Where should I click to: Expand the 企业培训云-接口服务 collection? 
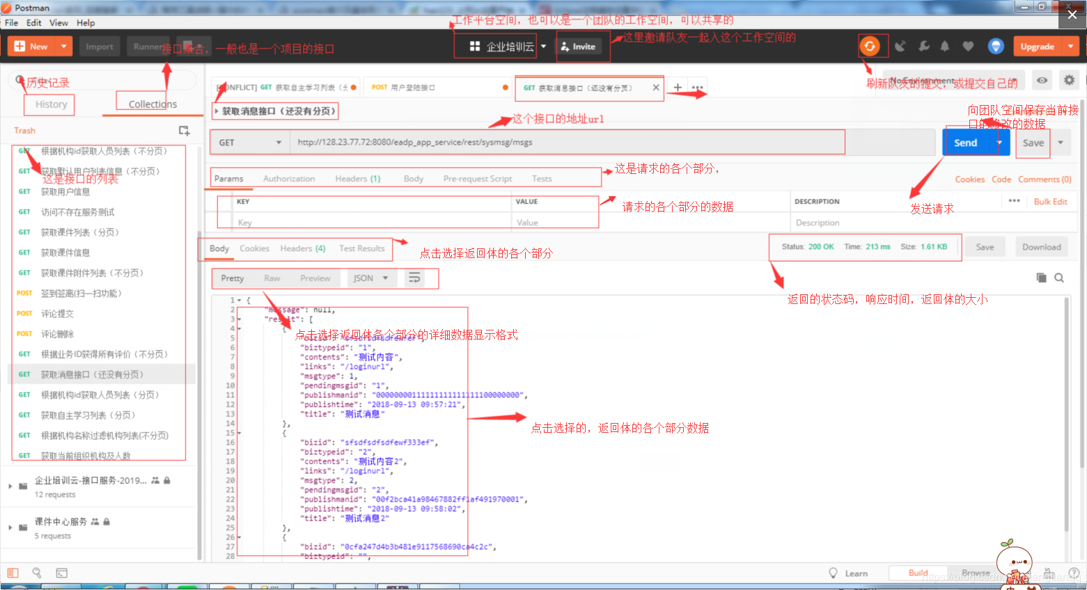tap(10, 486)
